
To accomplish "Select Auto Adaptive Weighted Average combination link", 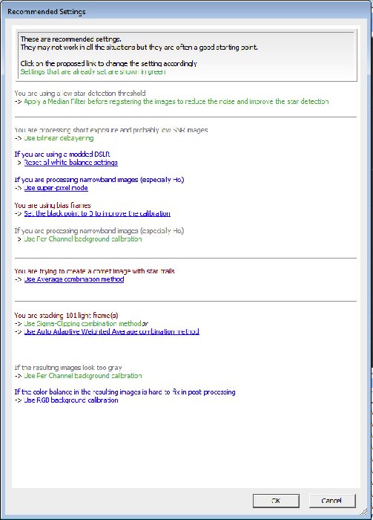I will (x=111, y=331).
